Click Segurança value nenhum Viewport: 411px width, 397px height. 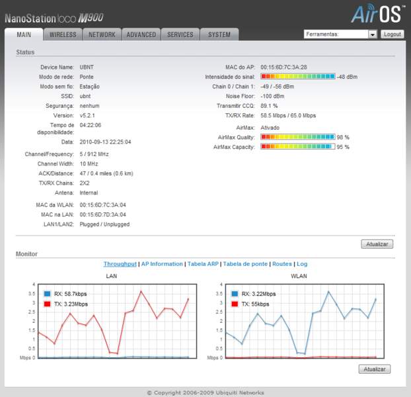click(89, 106)
